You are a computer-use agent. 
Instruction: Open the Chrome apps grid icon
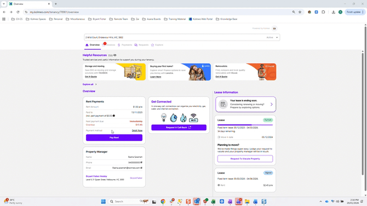click(4, 19)
